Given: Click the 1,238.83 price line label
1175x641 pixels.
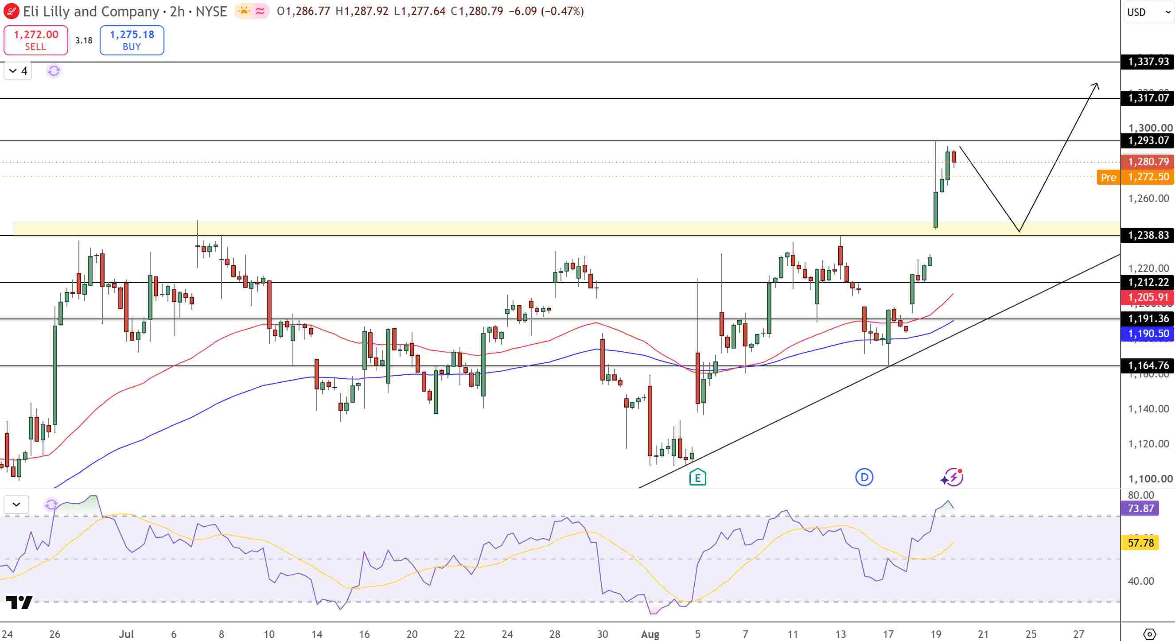Looking at the screenshot, I should pos(1148,235).
